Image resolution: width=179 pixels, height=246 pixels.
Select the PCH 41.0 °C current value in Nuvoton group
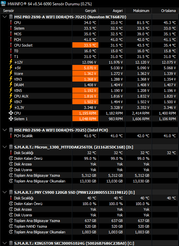pos(90,40)
